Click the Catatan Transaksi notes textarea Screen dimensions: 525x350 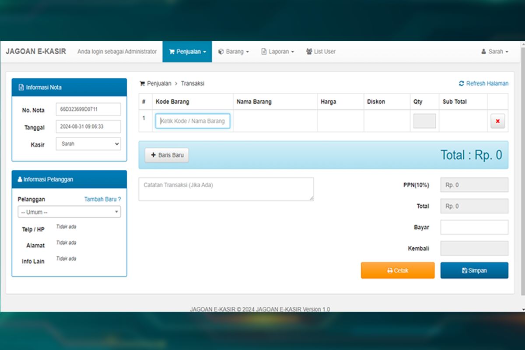(x=226, y=189)
